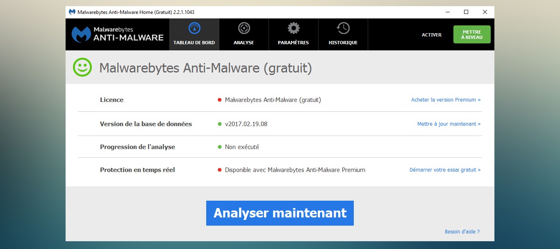
Task: Maximize the Malwarebytes window
Action: click(x=466, y=12)
